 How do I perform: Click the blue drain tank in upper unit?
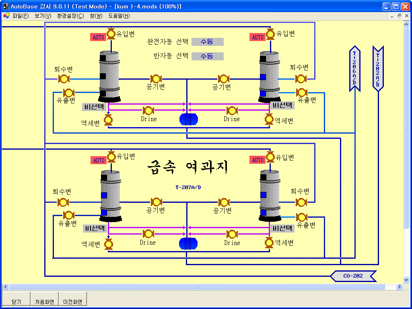click(188, 119)
